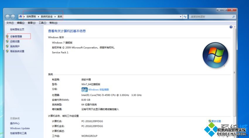The image size is (249, 138).
Task: Open 操作中心 under 另请参阅
Action: click(x=15, y=123)
